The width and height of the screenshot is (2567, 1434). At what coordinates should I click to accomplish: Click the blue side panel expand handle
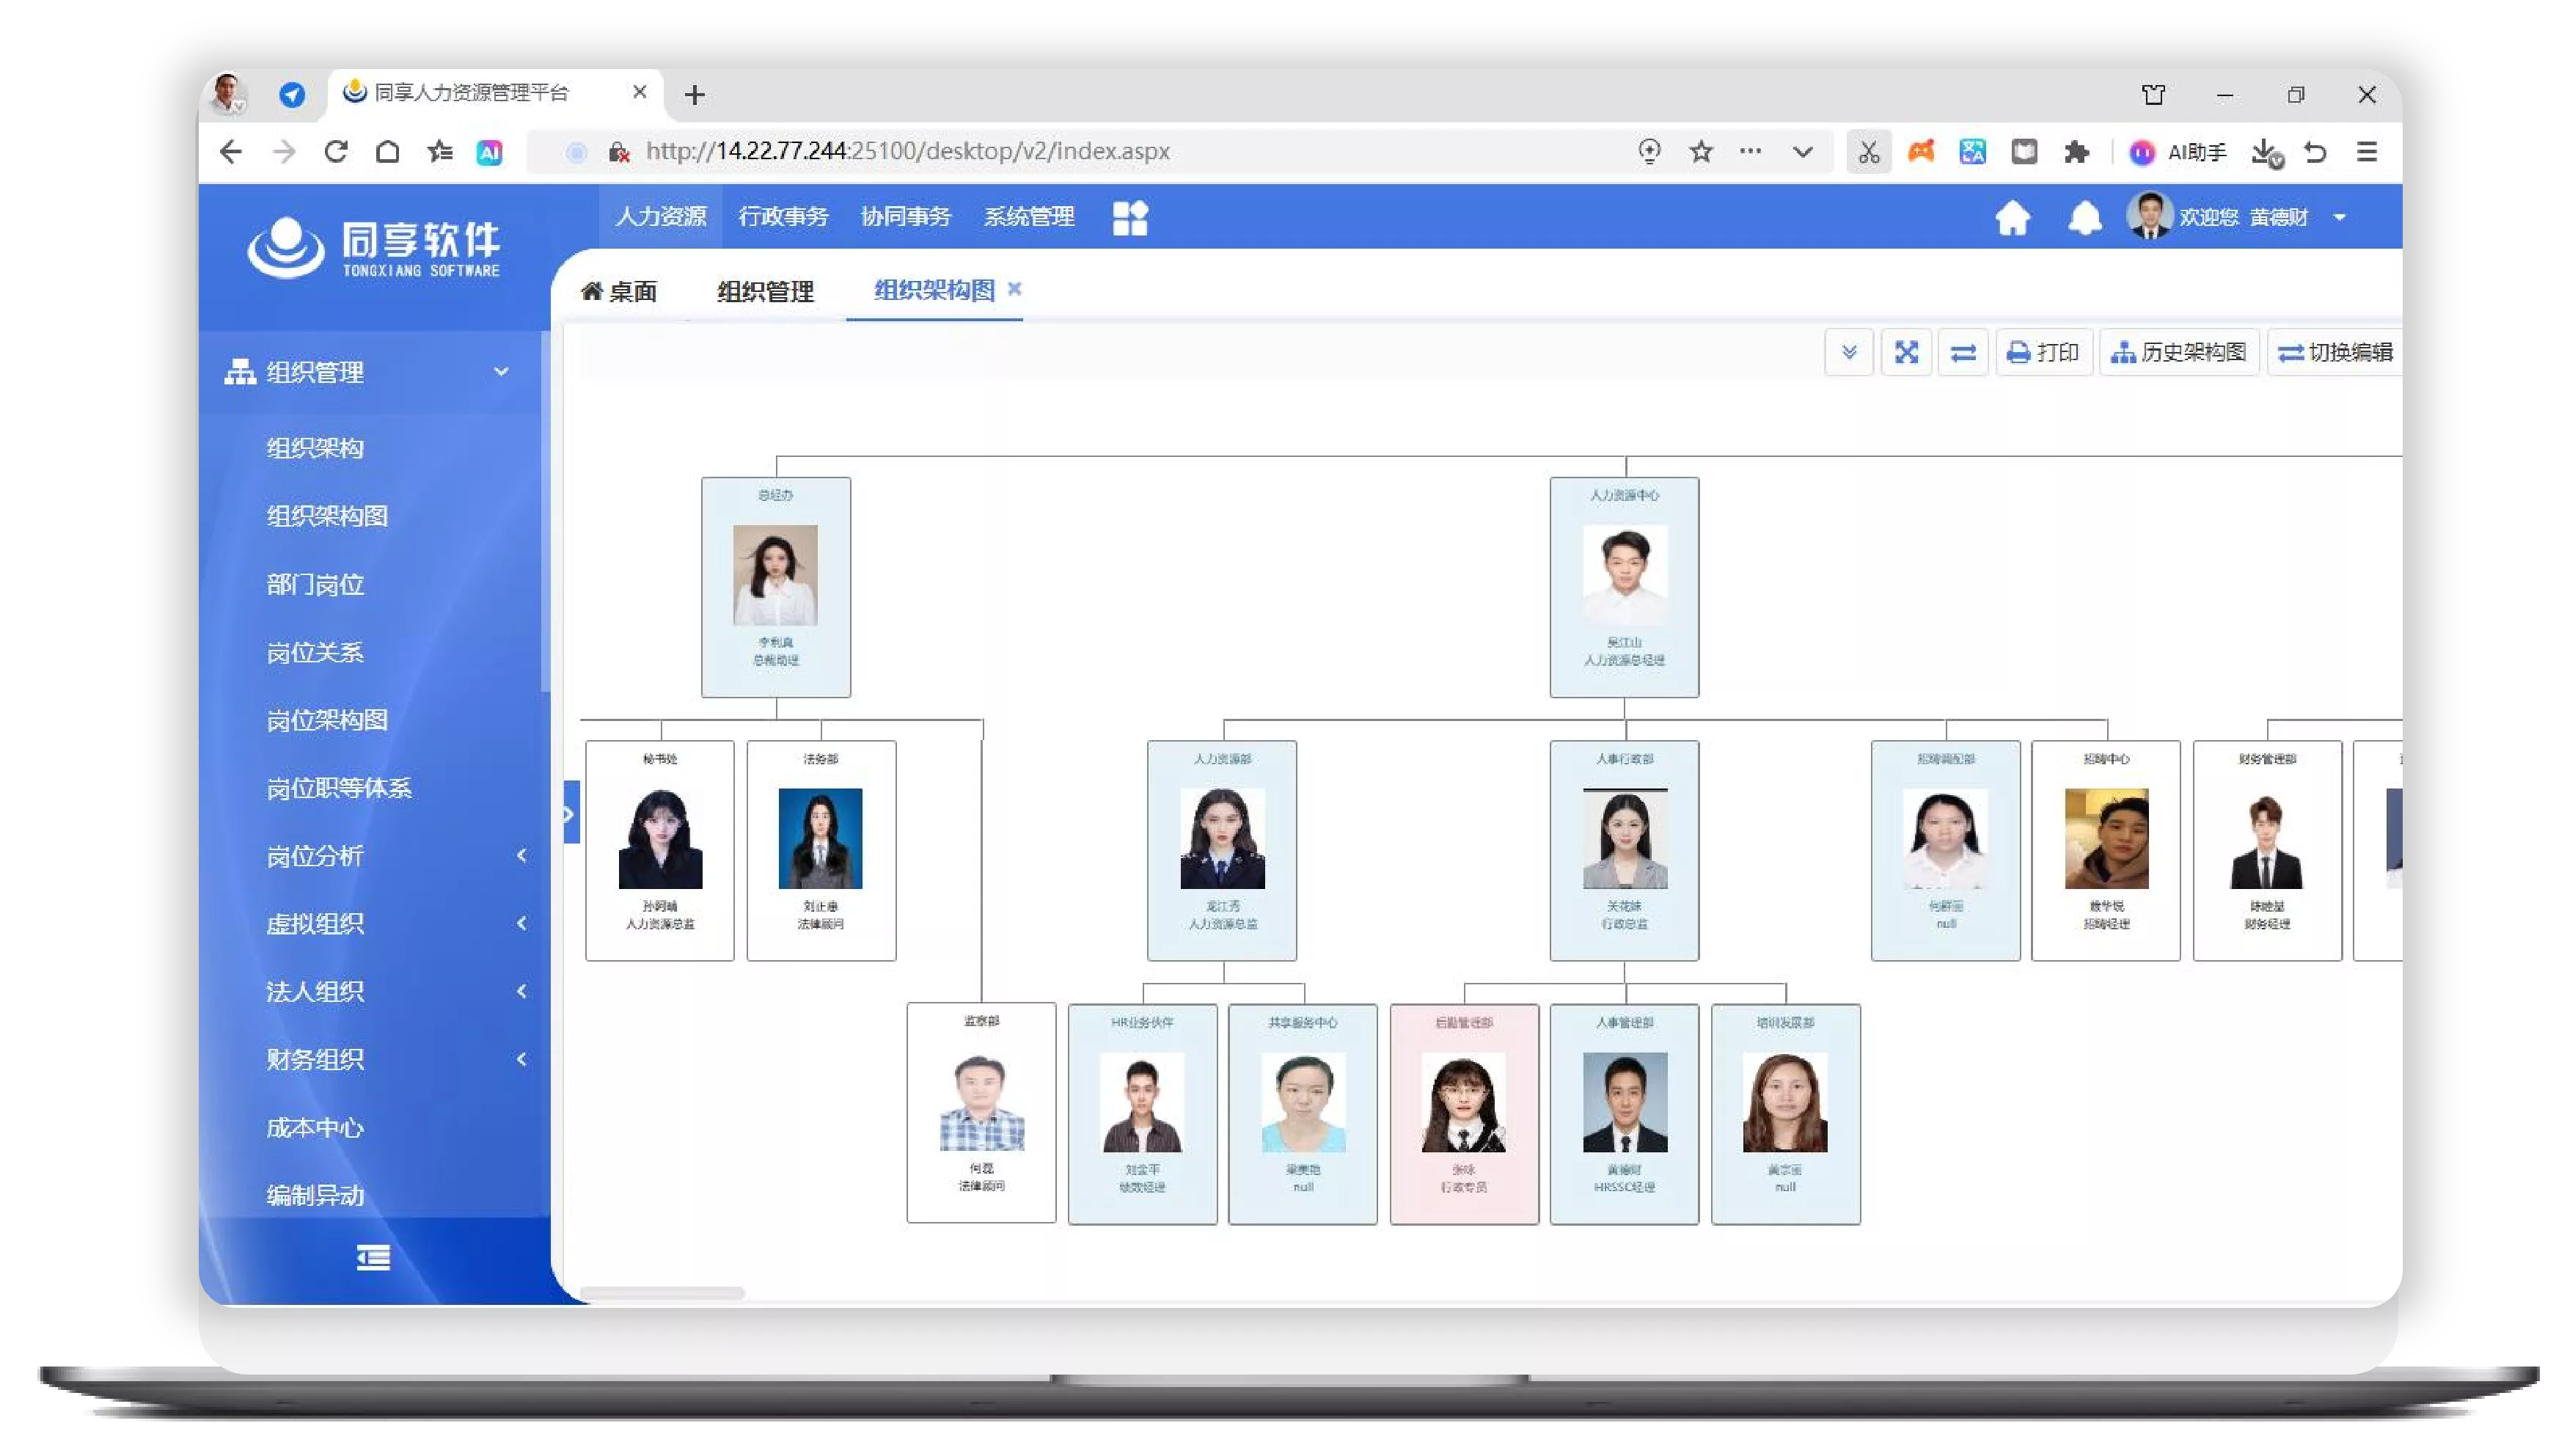[x=571, y=812]
